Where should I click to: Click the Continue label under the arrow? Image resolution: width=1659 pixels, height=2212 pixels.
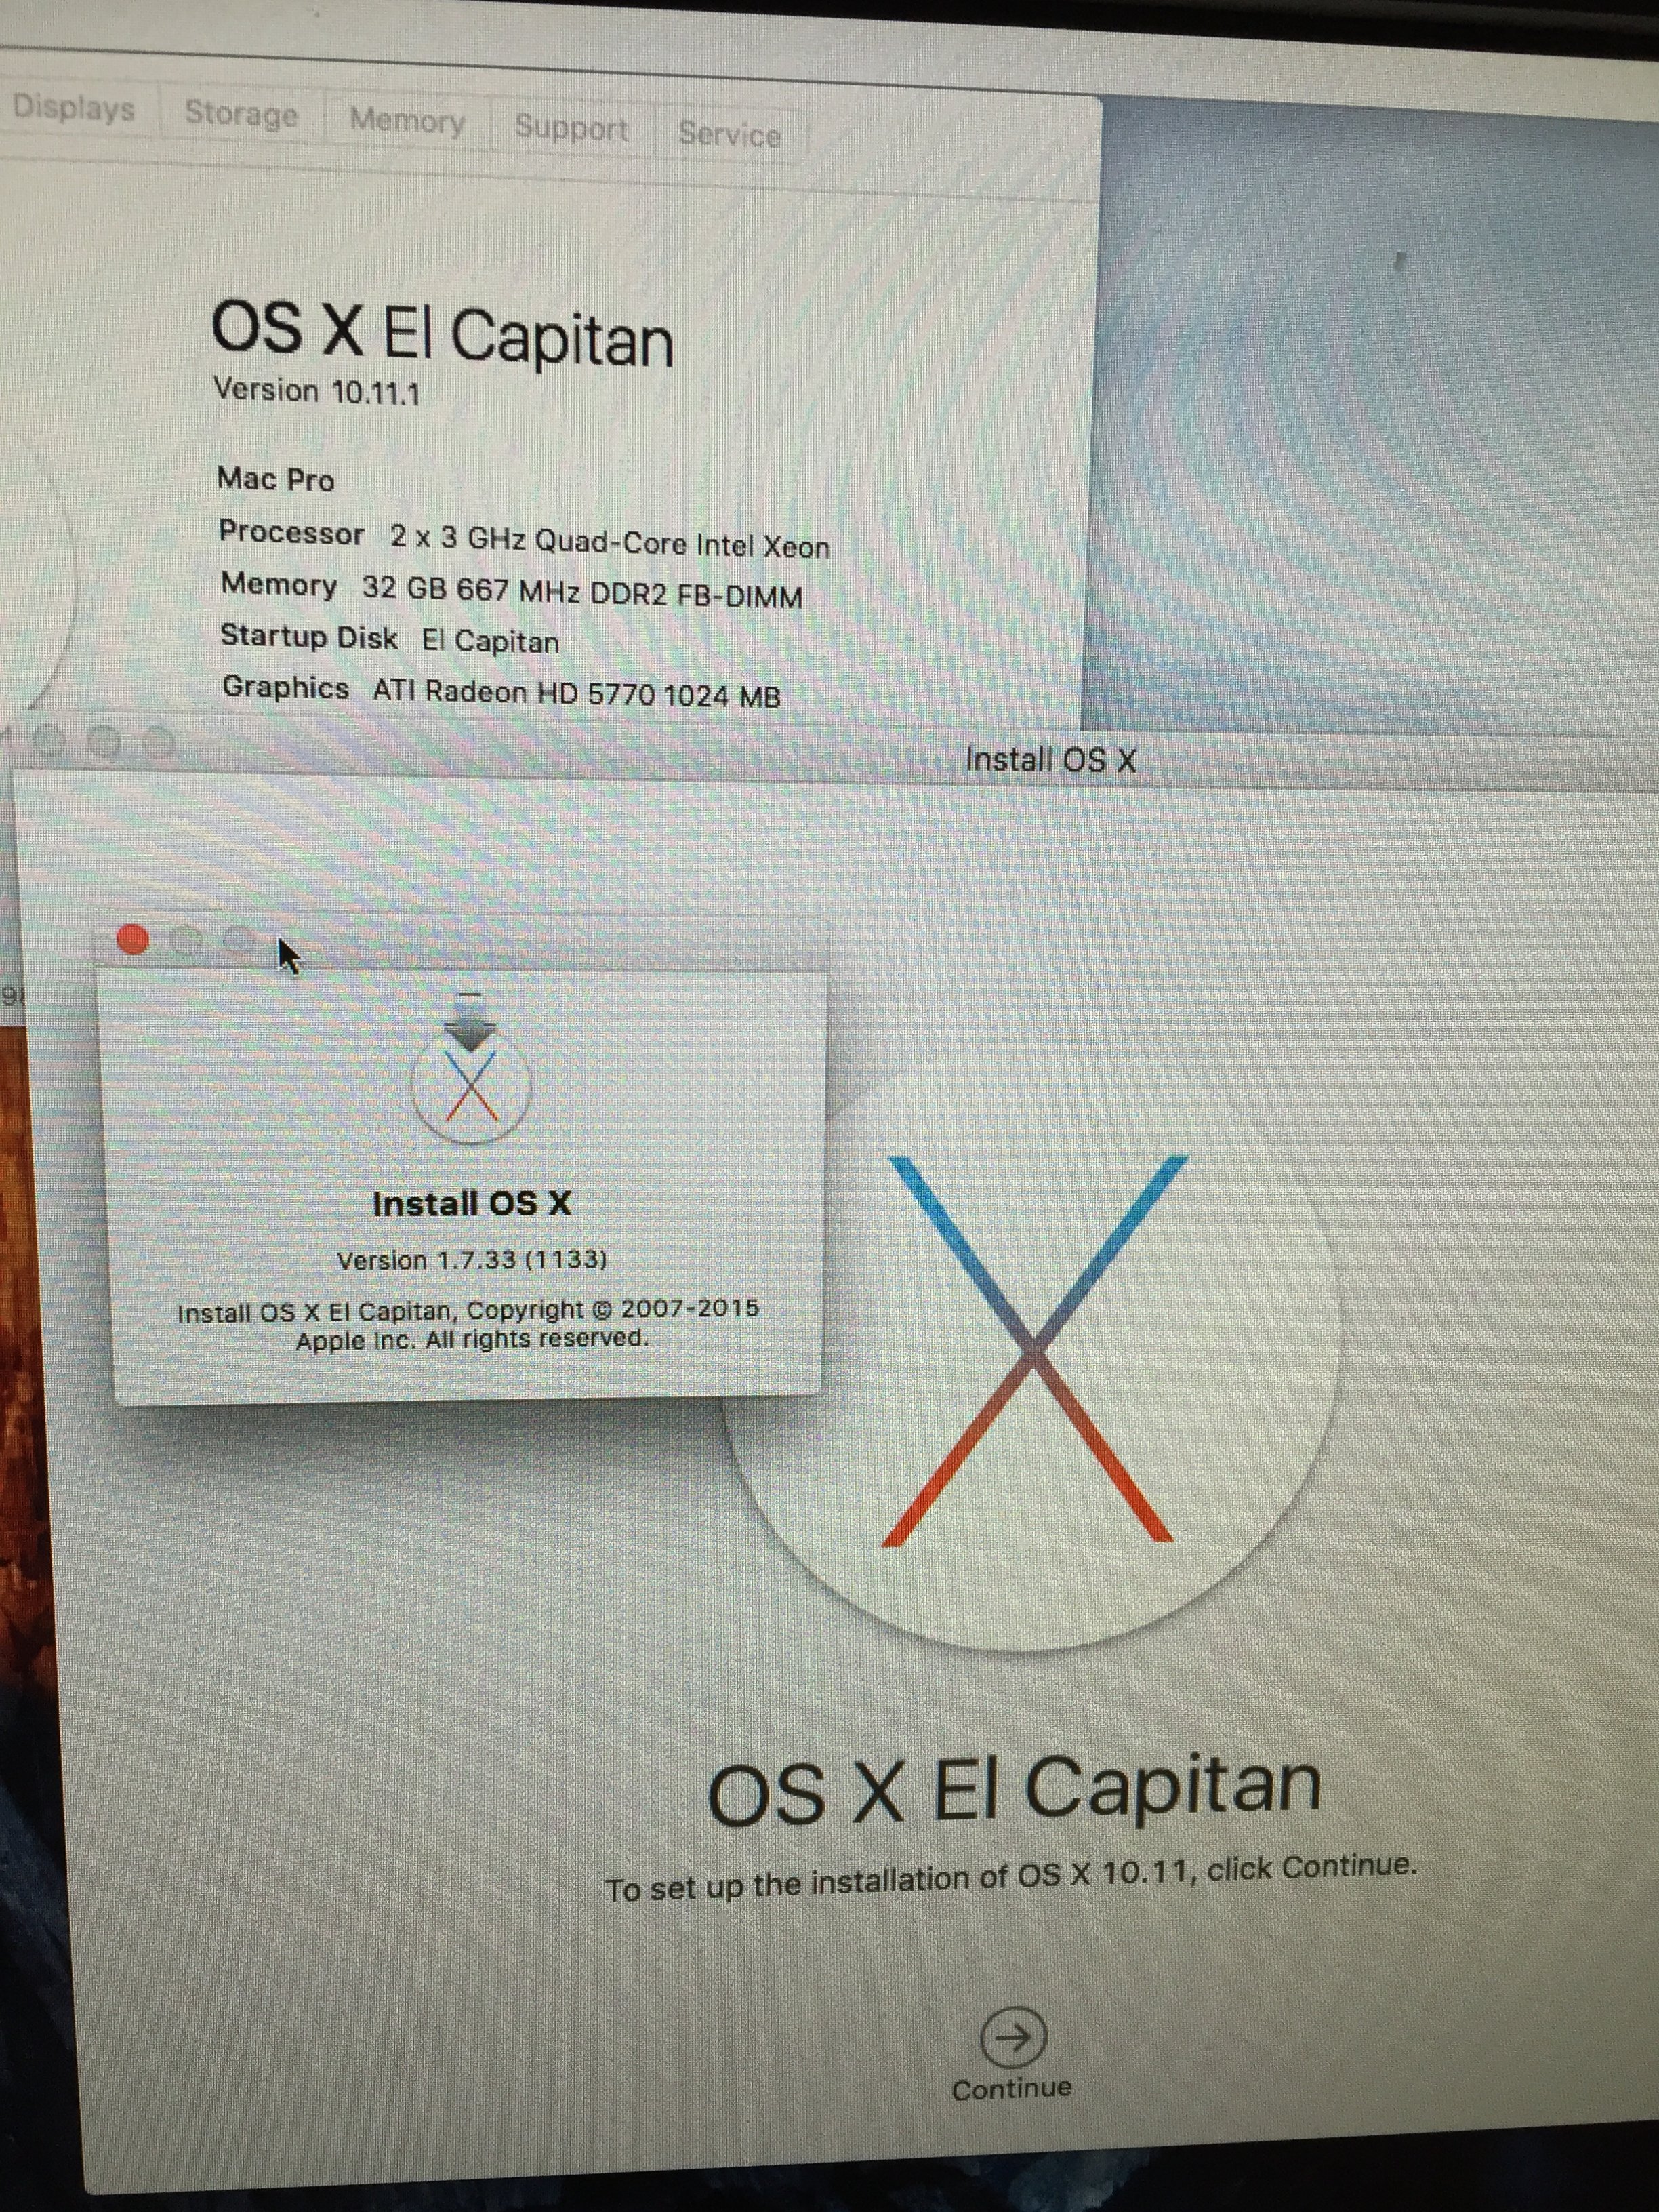click(x=1011, y=2088)
